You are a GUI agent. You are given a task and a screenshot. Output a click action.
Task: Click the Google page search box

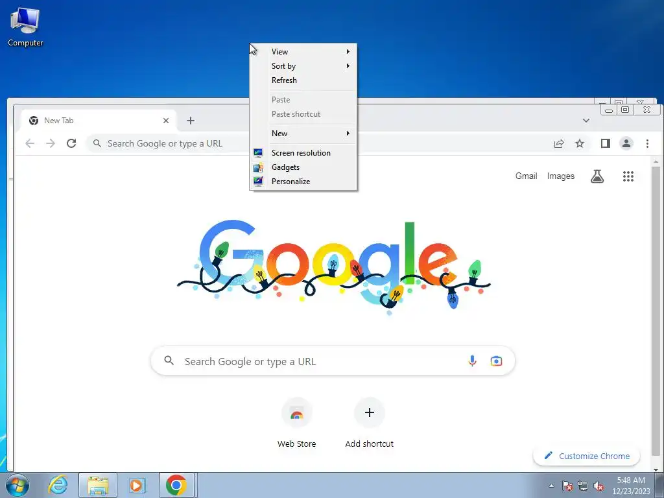tap(333, 361)
